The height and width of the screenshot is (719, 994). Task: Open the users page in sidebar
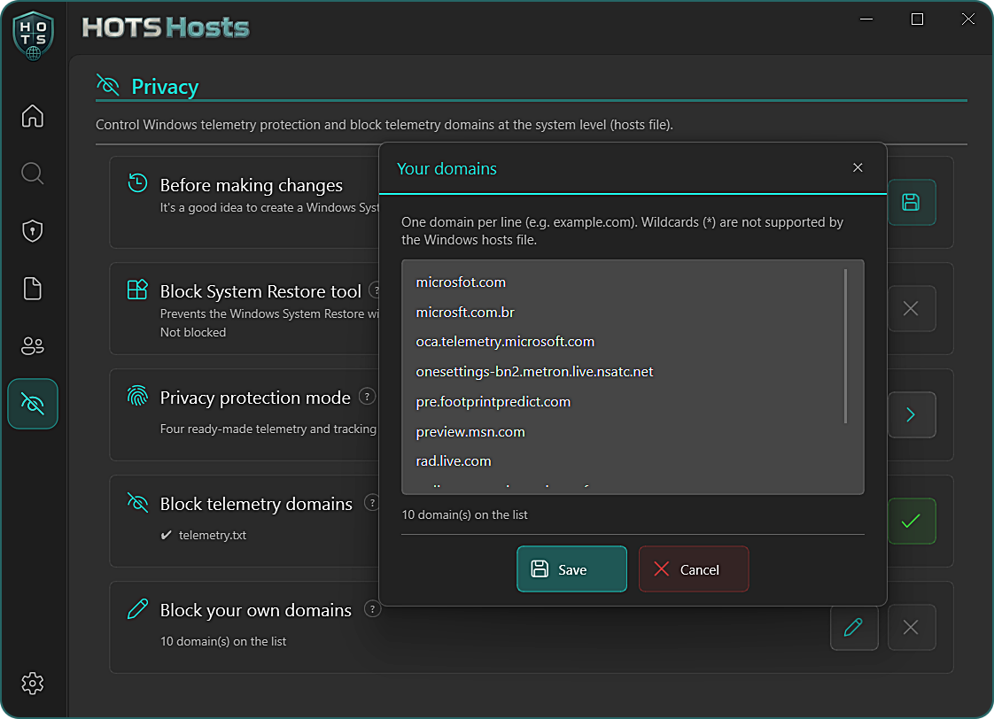[x=32, y=346]
